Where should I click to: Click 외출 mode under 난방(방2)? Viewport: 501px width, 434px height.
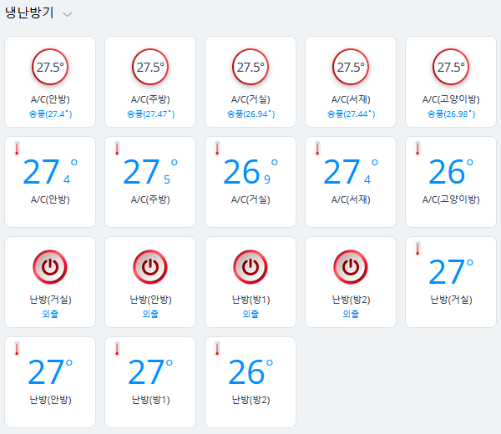pyautogui.click(x=351, y=314)
